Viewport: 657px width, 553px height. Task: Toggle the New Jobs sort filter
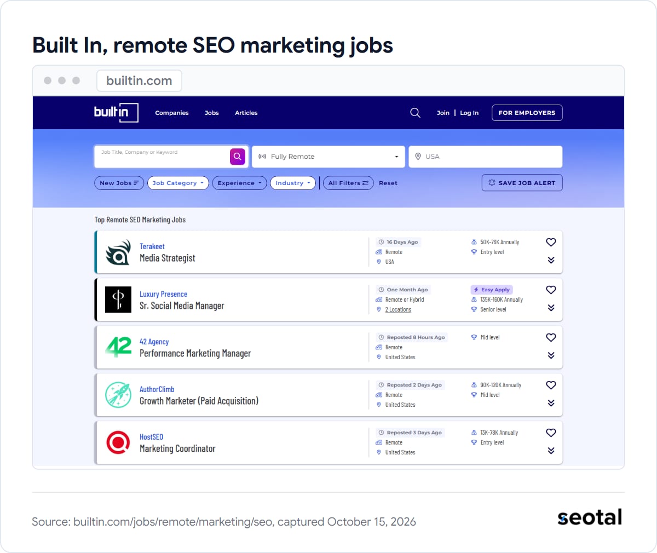click(119, 183)
